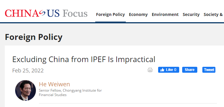This screenshot has width=224, height=107.
Task: Click the blue US word in logo
Action: click(x=53, y=13)
